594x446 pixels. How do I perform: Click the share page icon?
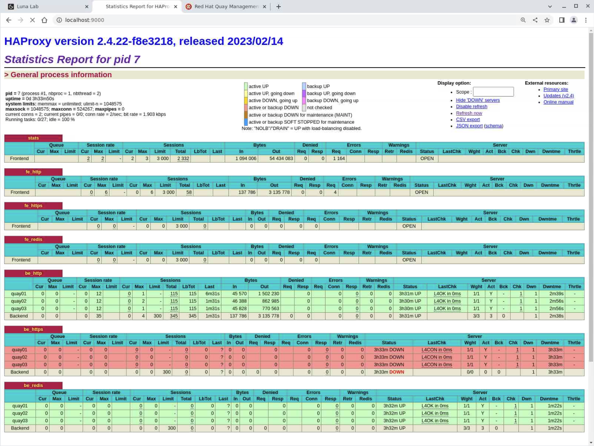pos(535,20)
